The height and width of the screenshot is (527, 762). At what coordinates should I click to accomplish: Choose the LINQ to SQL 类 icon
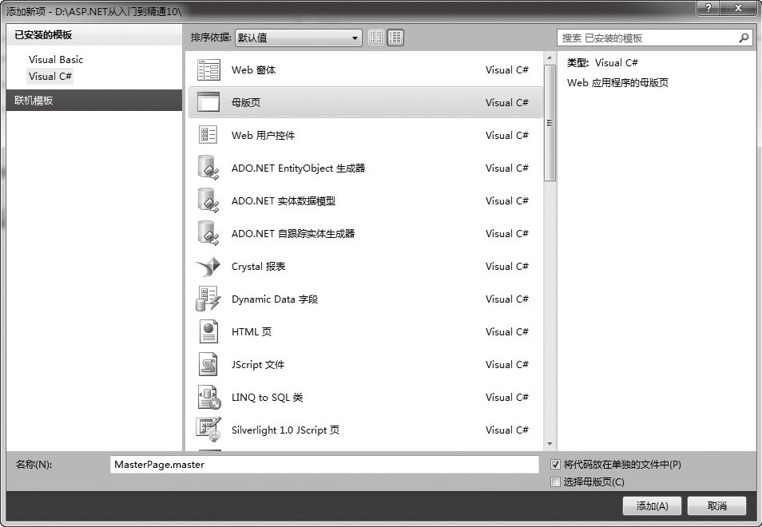(209, 398)
